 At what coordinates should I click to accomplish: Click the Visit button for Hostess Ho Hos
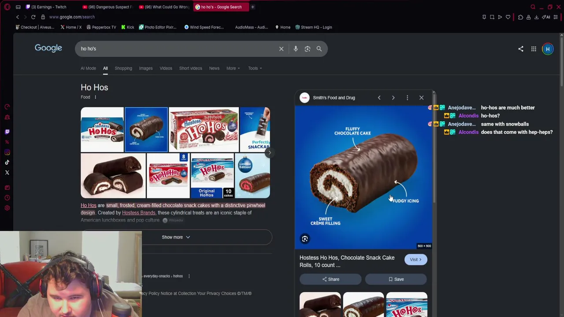(x=416, y=260)
